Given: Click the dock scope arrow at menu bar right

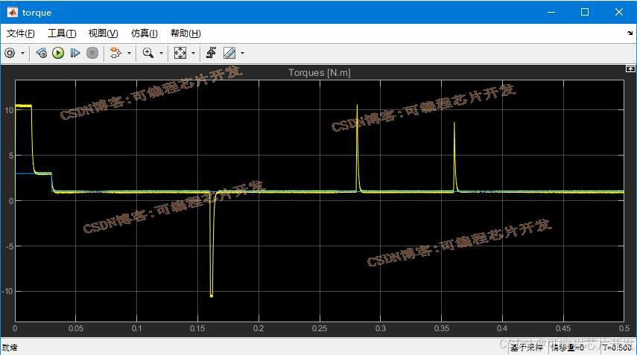Looking at the screenshot, I should [x=630, y=33].
